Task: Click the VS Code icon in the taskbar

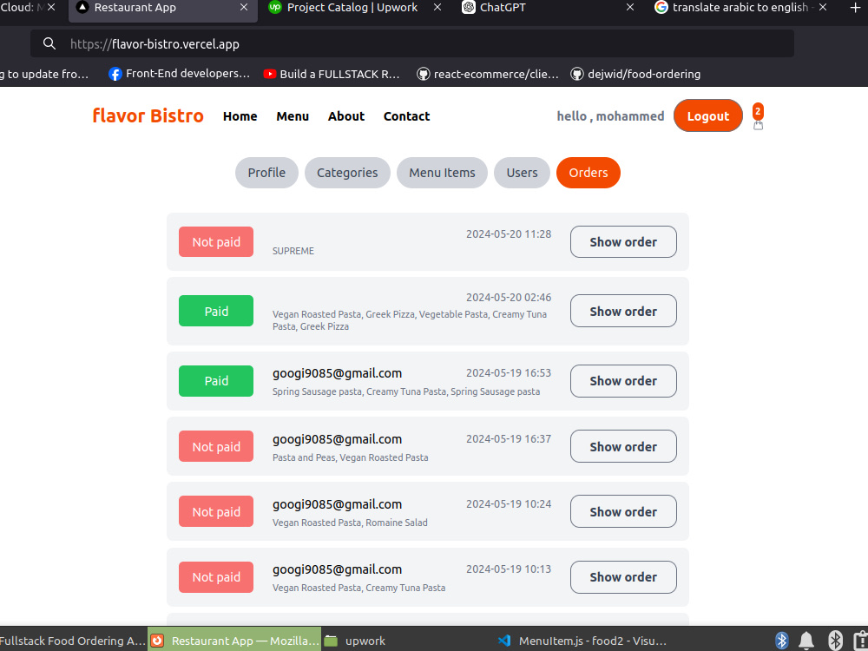Action: pos(503,641)
